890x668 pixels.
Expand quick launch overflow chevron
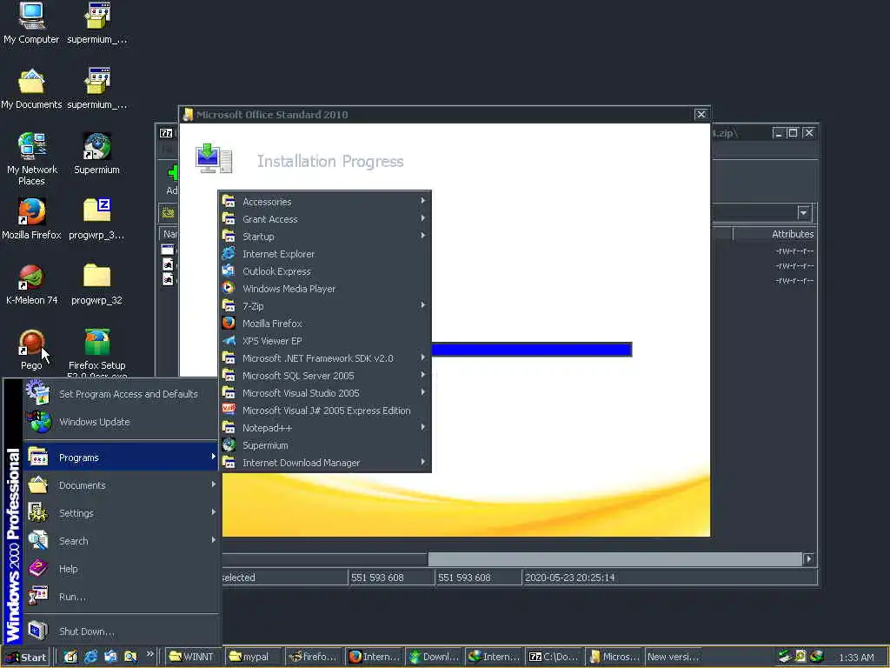tap(149, 654)
